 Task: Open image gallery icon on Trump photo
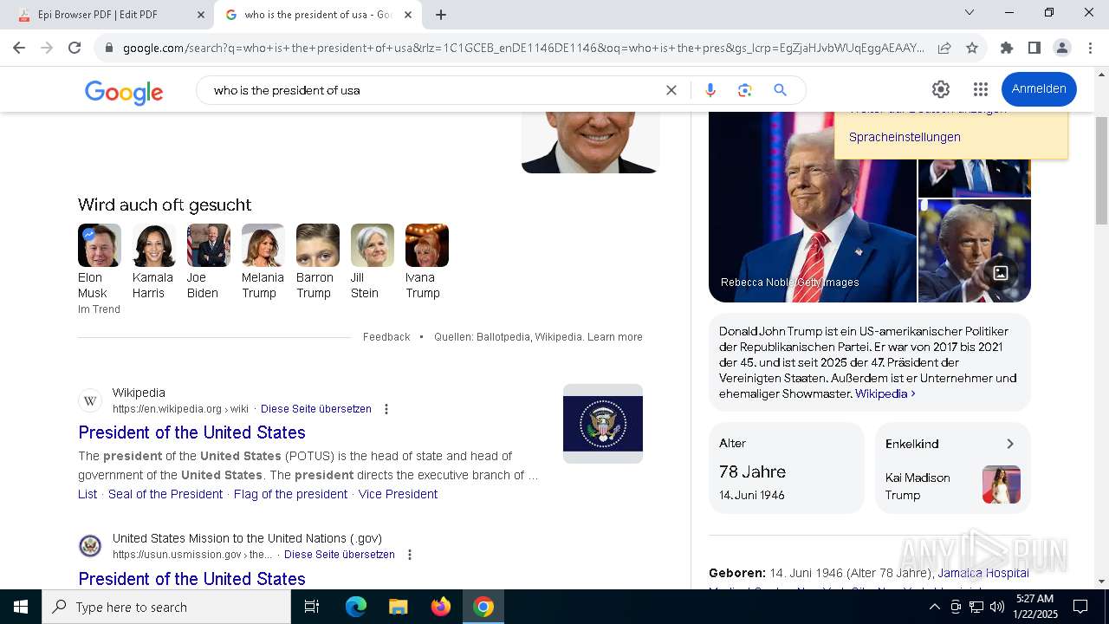(x=1001, y=273)
